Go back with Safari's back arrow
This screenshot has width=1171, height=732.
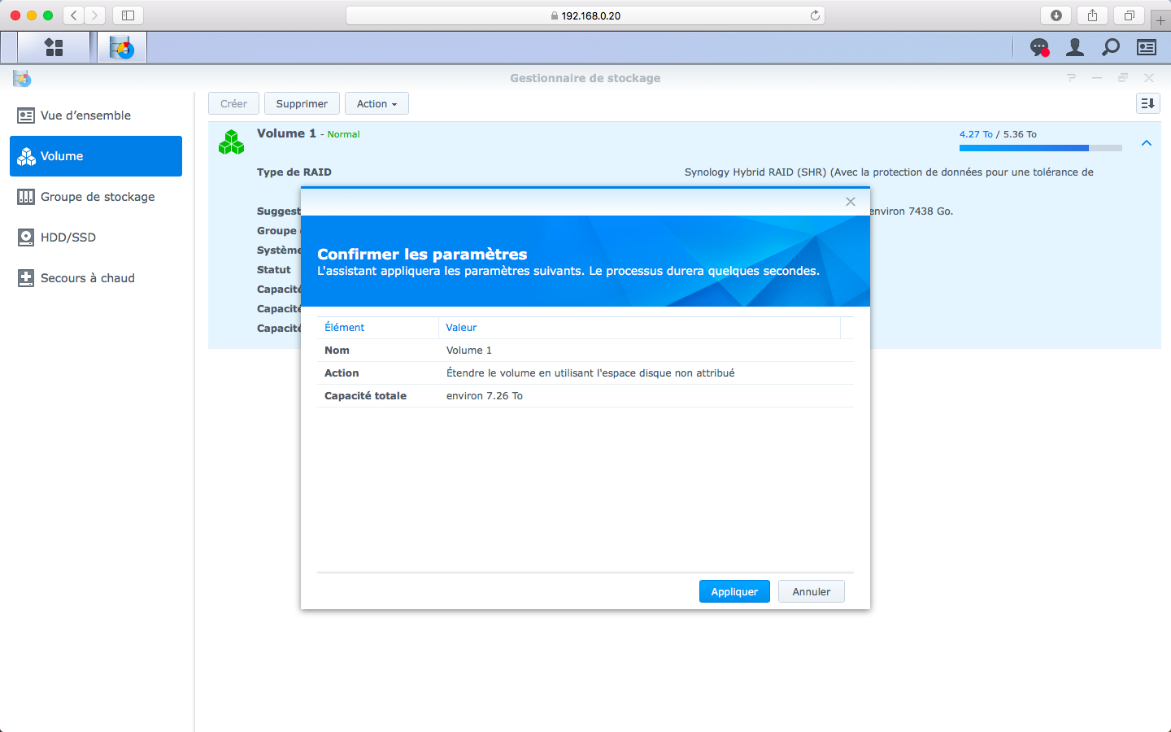74,15
